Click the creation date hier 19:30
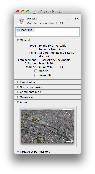 pos(46,63)
